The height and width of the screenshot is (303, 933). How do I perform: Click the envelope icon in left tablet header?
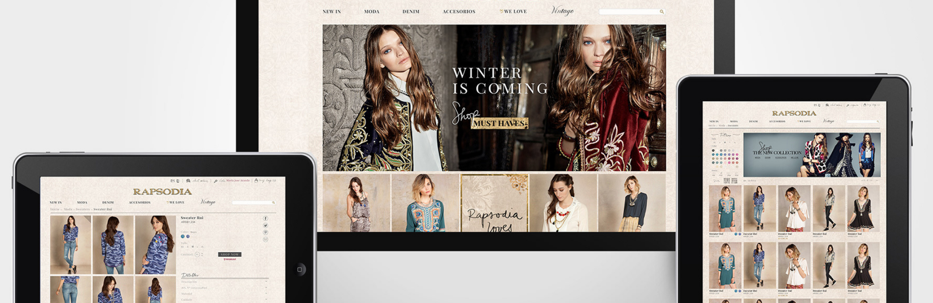pyautogui.click(x=172, y=181)
